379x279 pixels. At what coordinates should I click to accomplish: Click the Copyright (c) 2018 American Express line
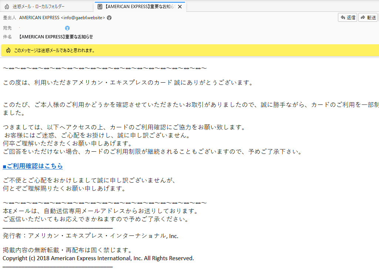98,258
